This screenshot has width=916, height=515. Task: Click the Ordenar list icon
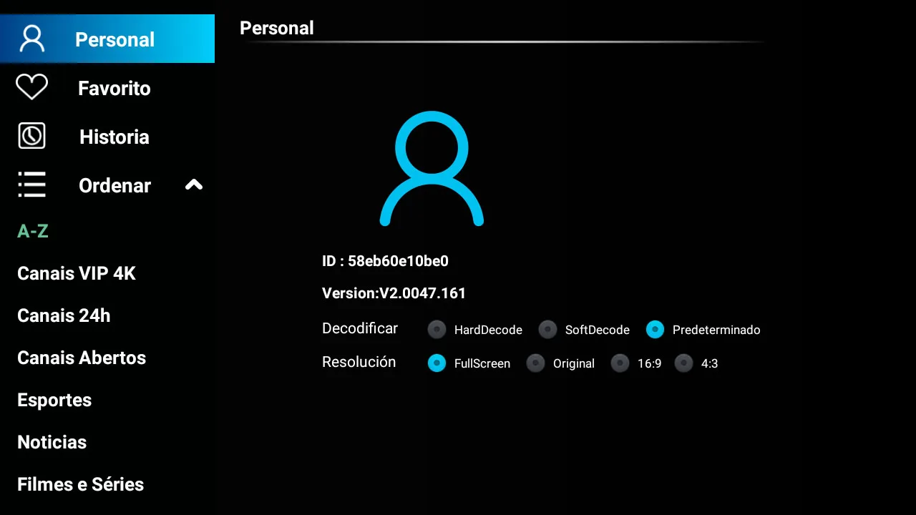[x=31, y=185]
